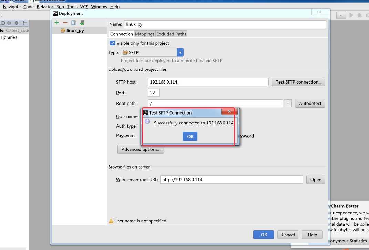The height and width of the screenshot is (250, 369).
Task: Click the User name is not specified warning
Action: tap(140, 221)
